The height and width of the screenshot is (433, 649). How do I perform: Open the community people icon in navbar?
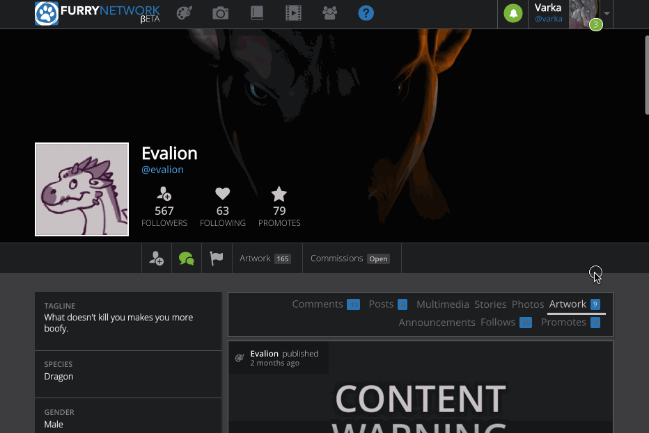pyautogui.click(x=329, y=13)
